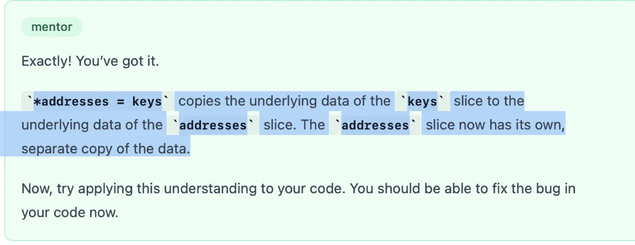635x245 pixels.
Task: Click the word "understanding" in the last paragraph
Action: click(211, 189)
